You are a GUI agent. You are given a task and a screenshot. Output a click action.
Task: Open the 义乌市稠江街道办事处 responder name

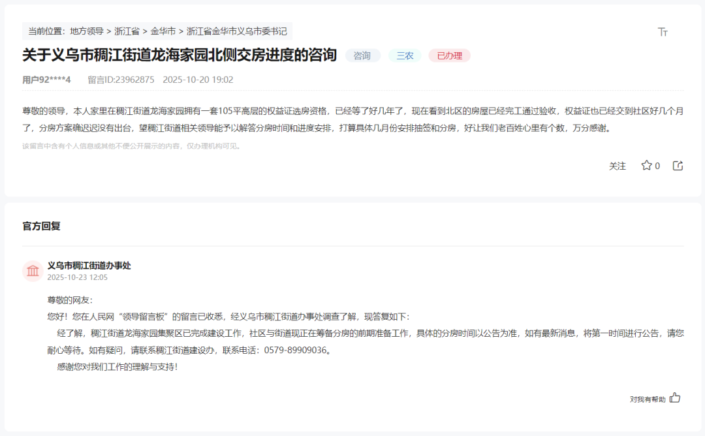[89, 266]
